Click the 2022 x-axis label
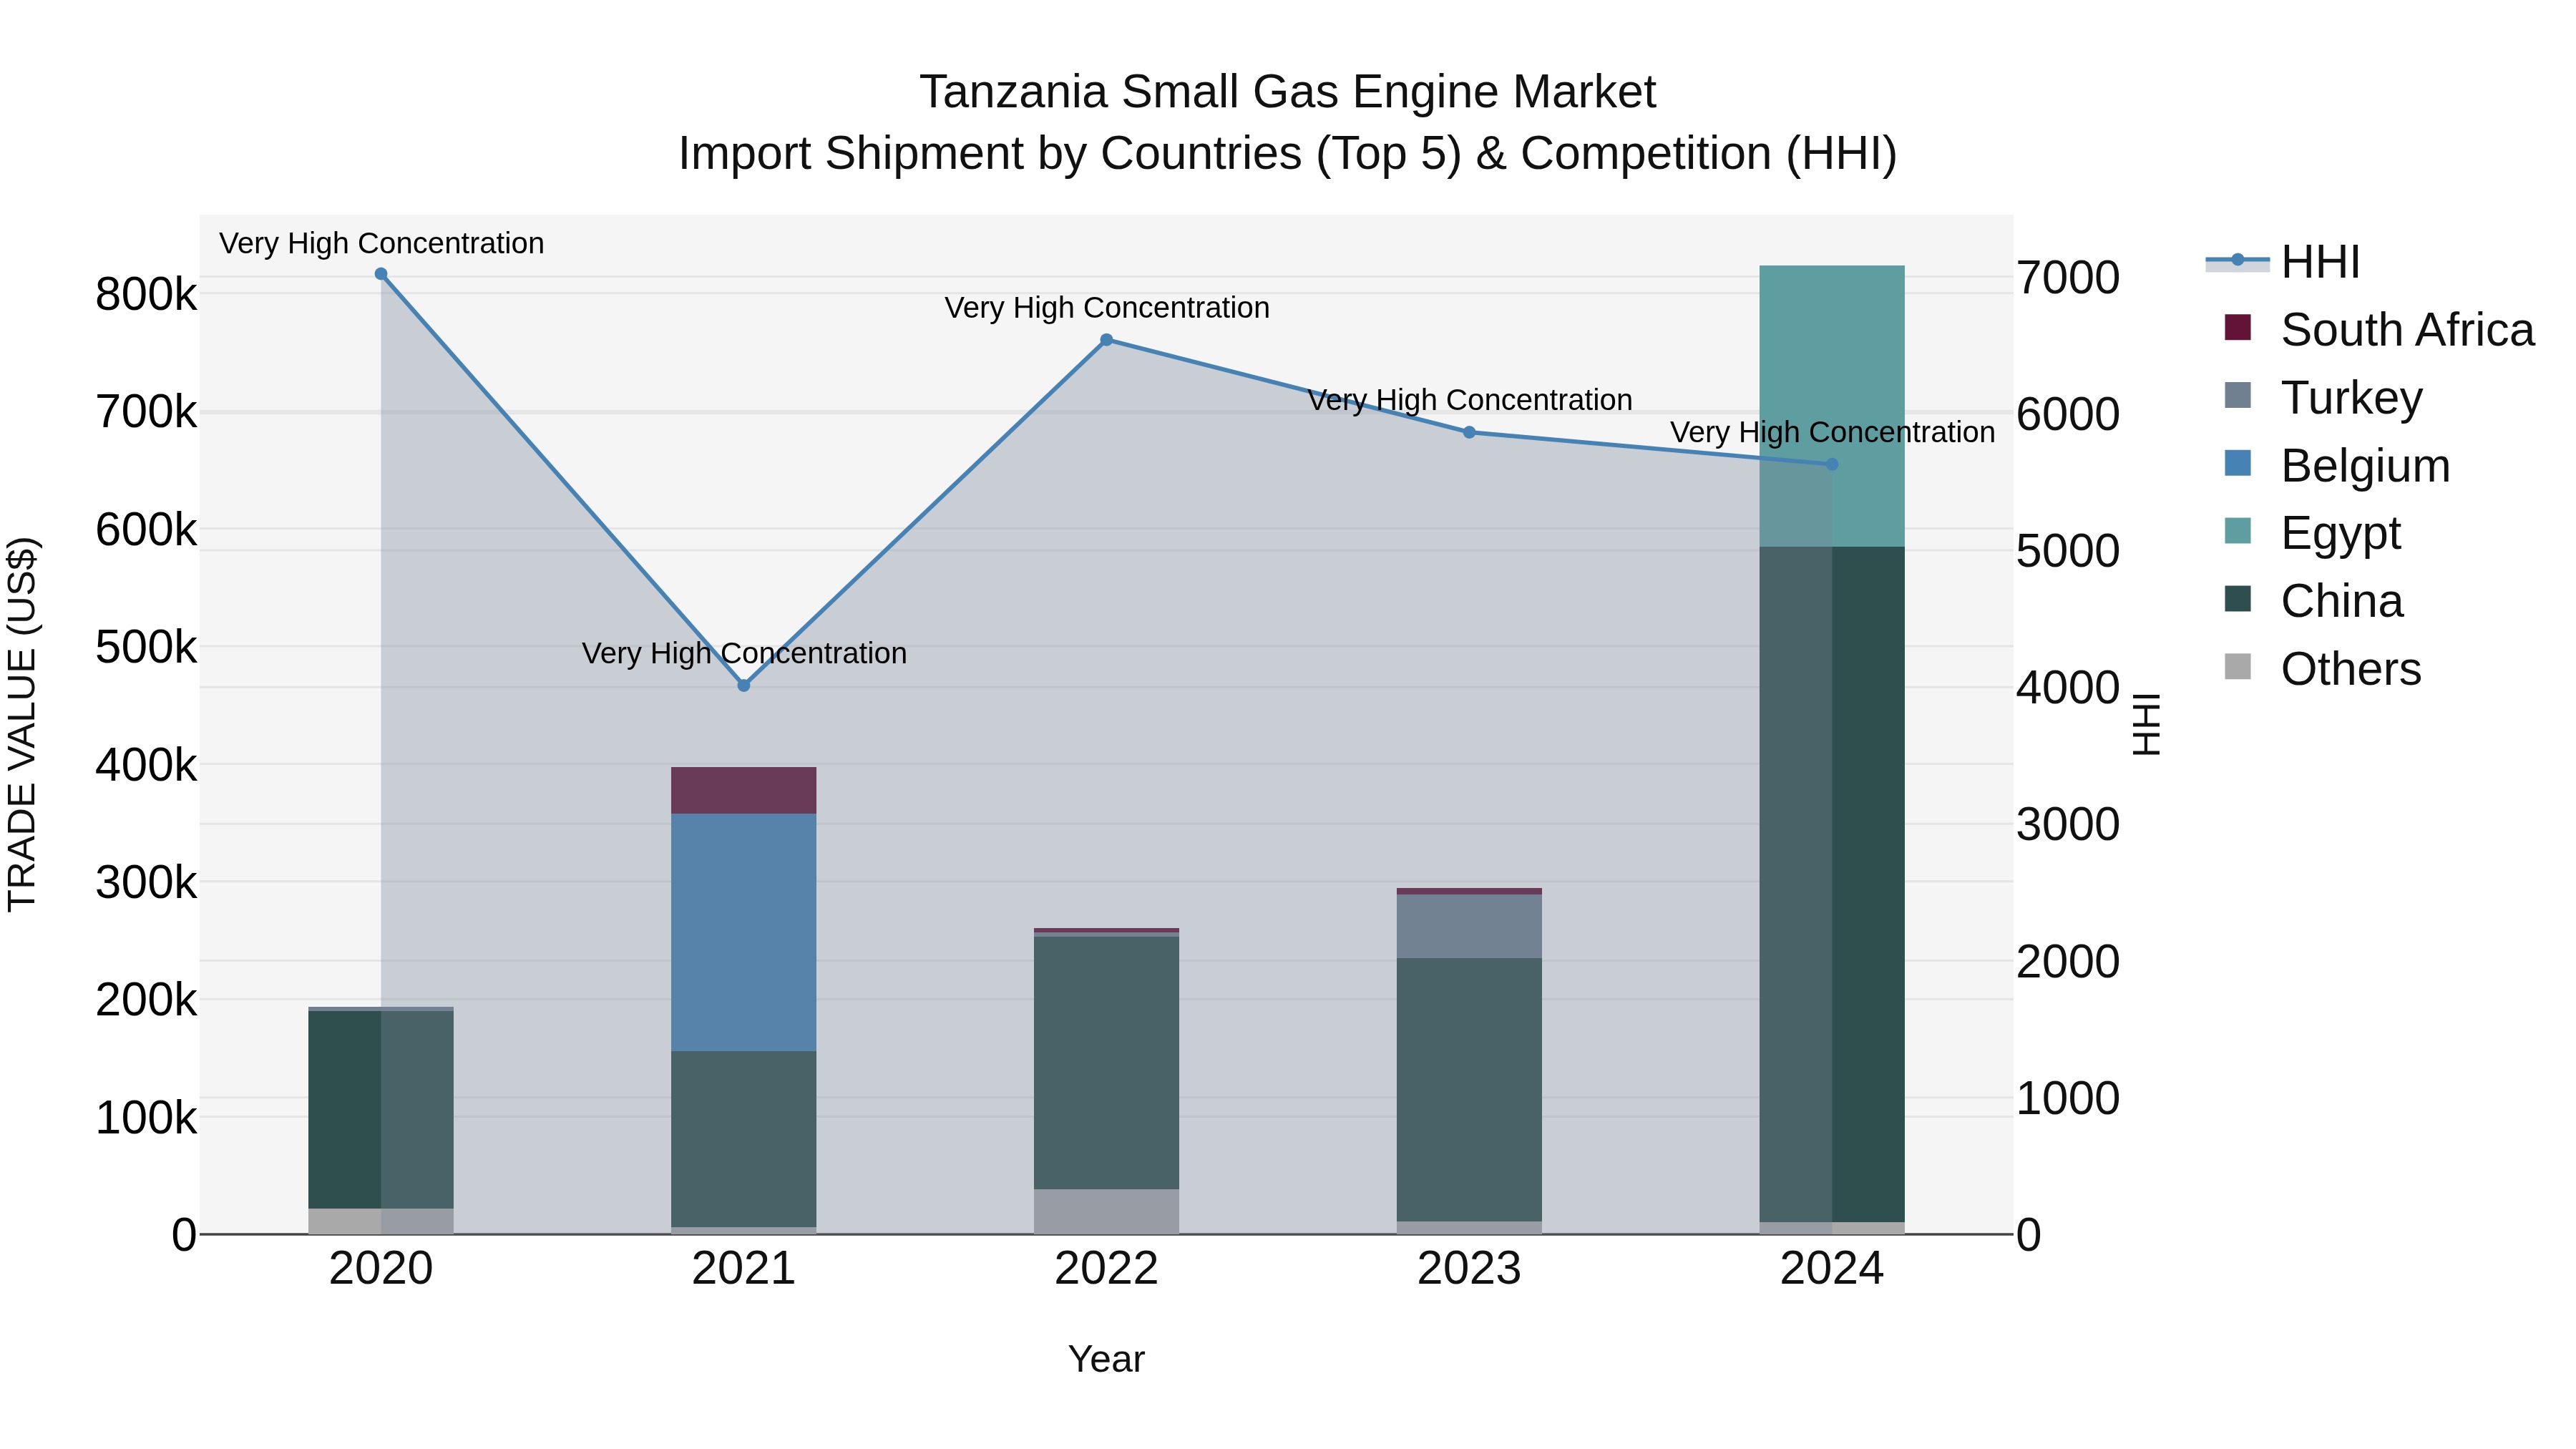 pos(1106,1269)
